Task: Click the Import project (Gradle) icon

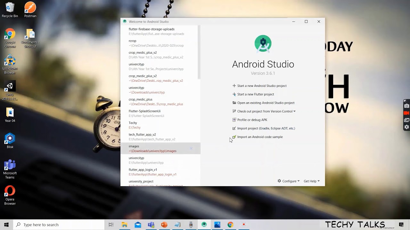Action: click(x=234, y=128)
